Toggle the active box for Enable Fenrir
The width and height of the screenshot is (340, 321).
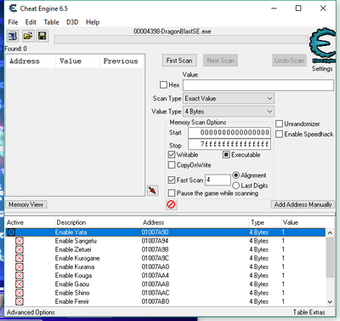click(x=20, y=301)
